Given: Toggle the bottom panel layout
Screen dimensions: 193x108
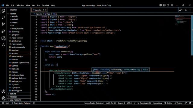Looking at the screenshot, I should pos(164,5).
